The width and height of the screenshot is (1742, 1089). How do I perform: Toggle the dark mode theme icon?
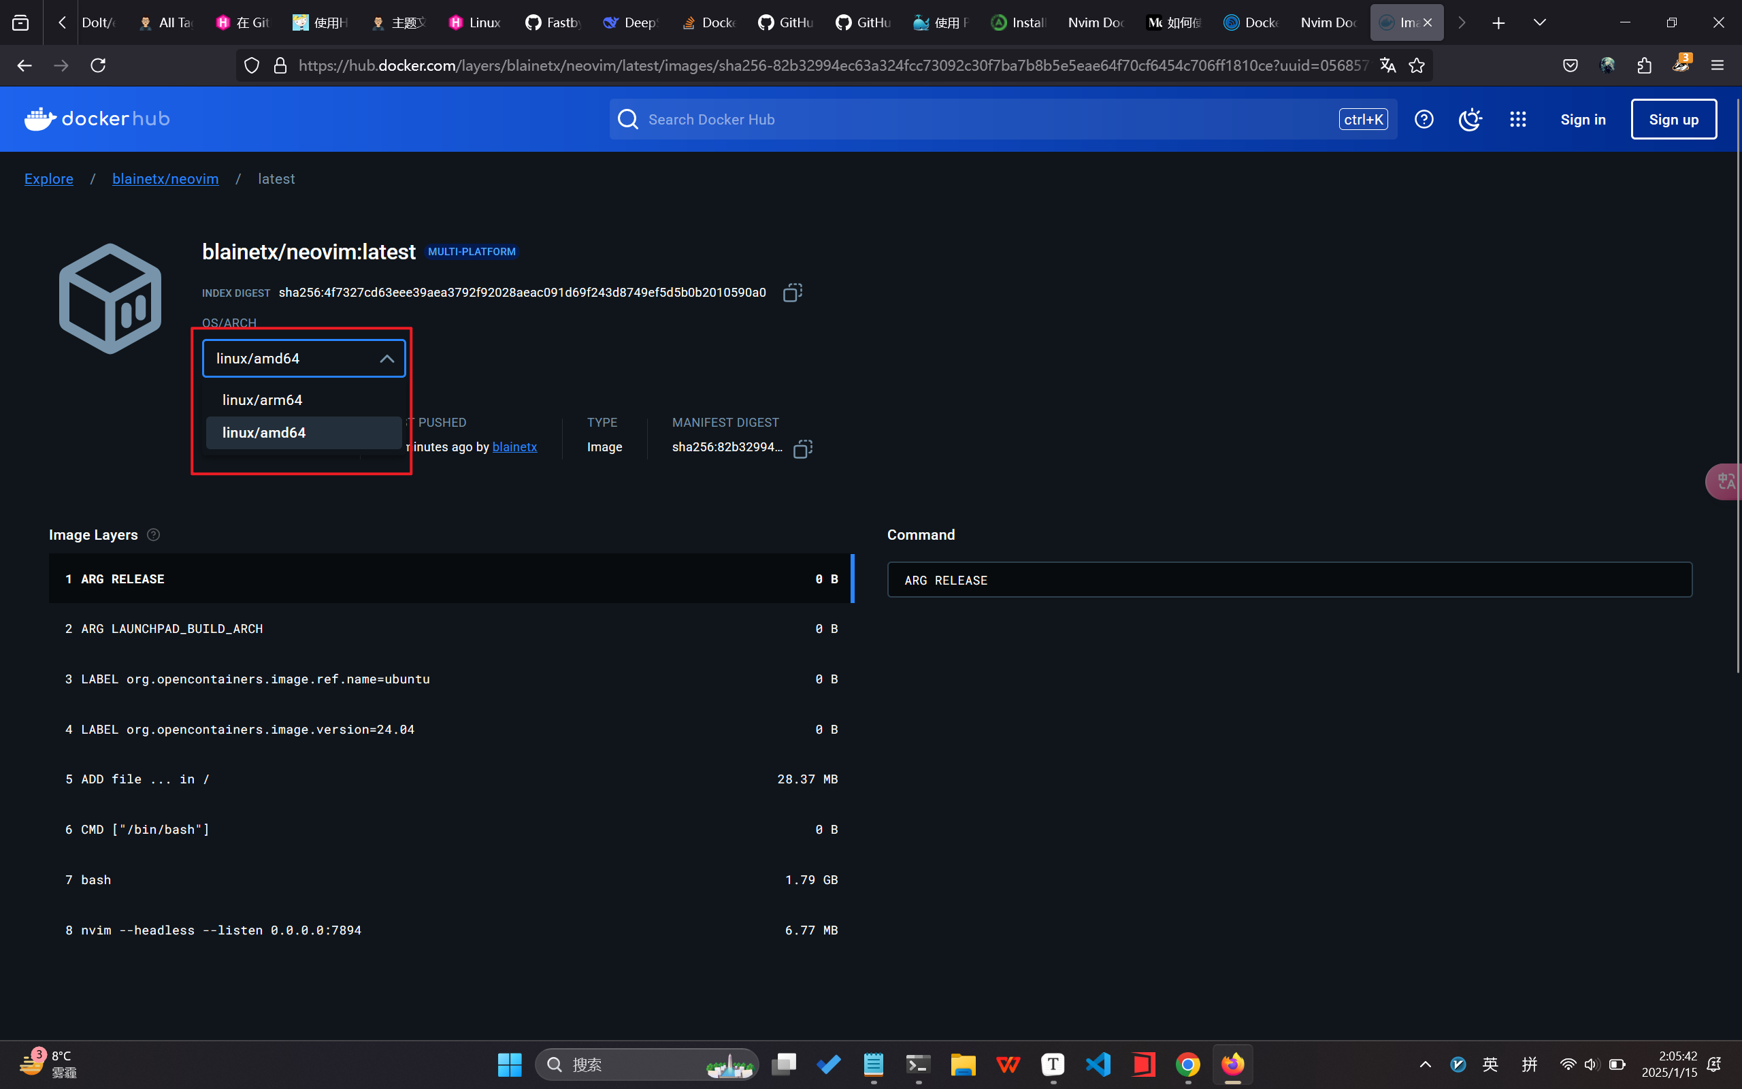pyautogui.click(x=1470, y=120)
